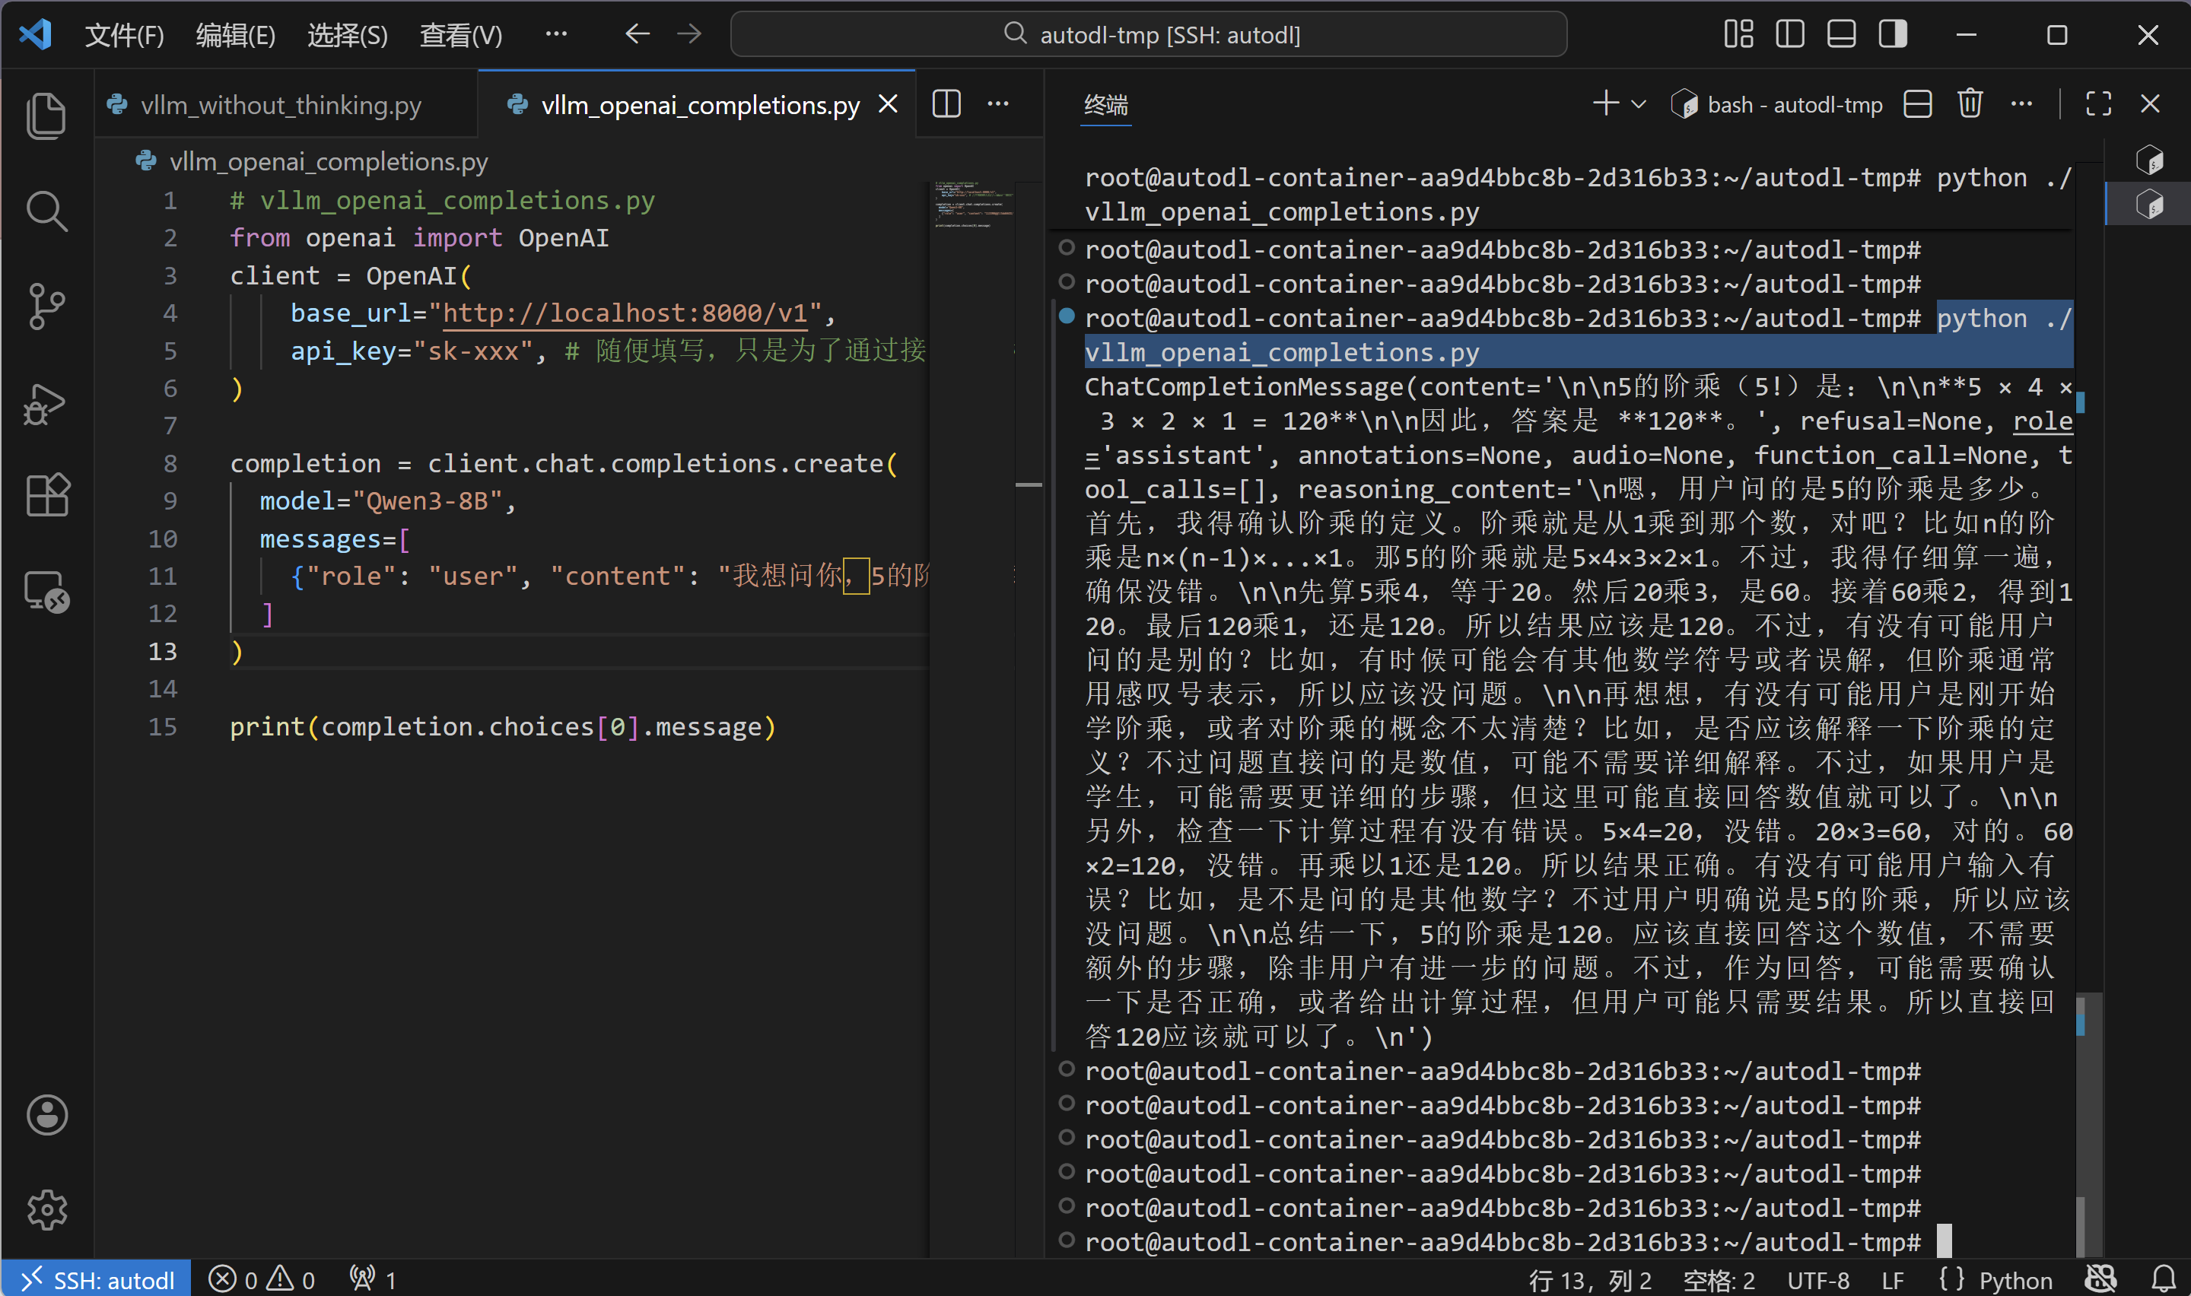Open the Source Control view
The height and width of the screenshot is (1296, 2191).
coord(46,307)
